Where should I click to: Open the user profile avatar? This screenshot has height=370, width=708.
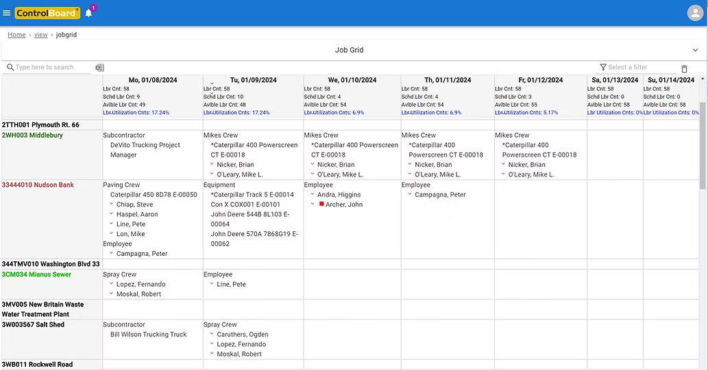pos(695,13)
